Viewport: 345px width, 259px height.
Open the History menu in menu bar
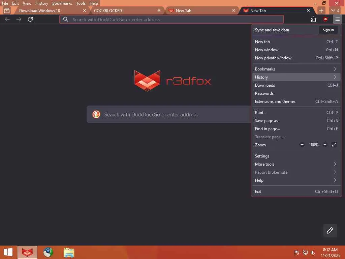tap(41, 3)
